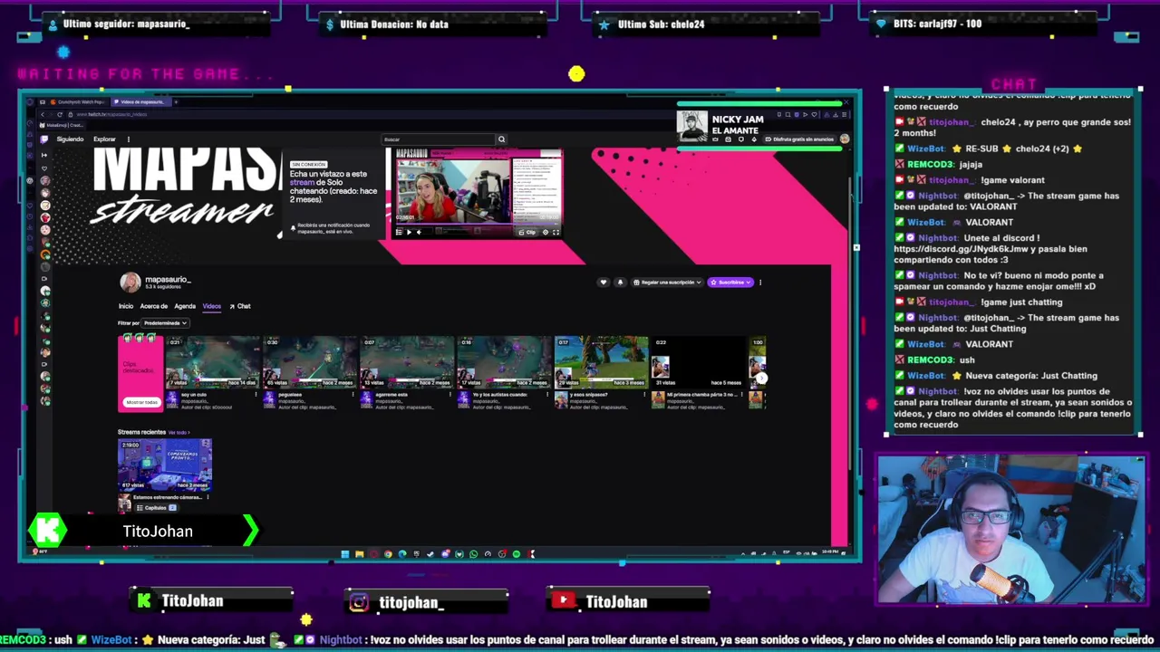Open the 'y esos snipasos?' clip thumbnail
This screenshot has width=1160, height=652.
602,362
